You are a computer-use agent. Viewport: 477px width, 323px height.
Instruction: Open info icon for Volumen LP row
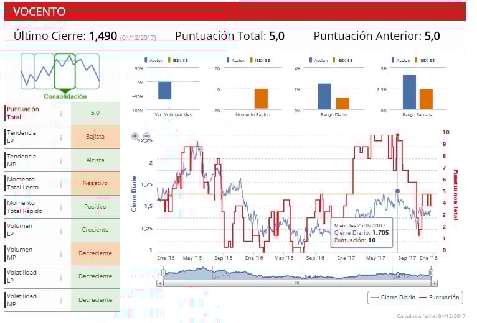[x=61, y=230]
